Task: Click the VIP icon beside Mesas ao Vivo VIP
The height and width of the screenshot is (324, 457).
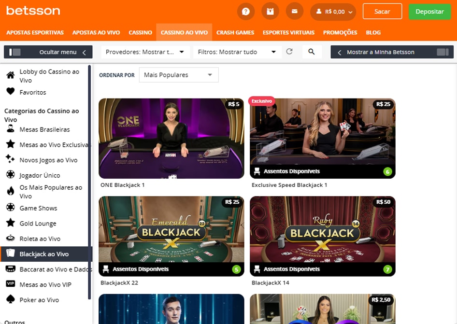Action: pos(12,284)
